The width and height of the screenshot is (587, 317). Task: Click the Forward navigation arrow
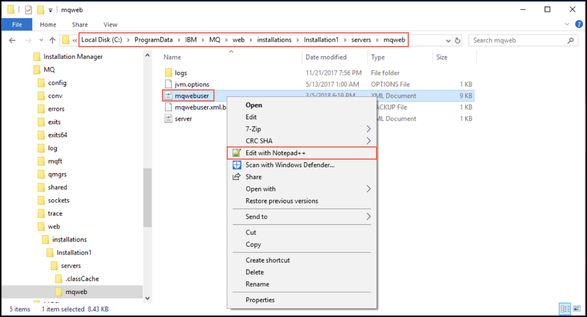[x=28, y=40]
